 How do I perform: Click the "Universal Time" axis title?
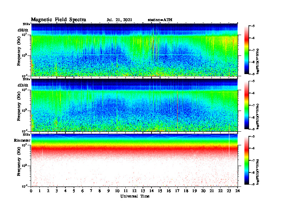point(135,196)
